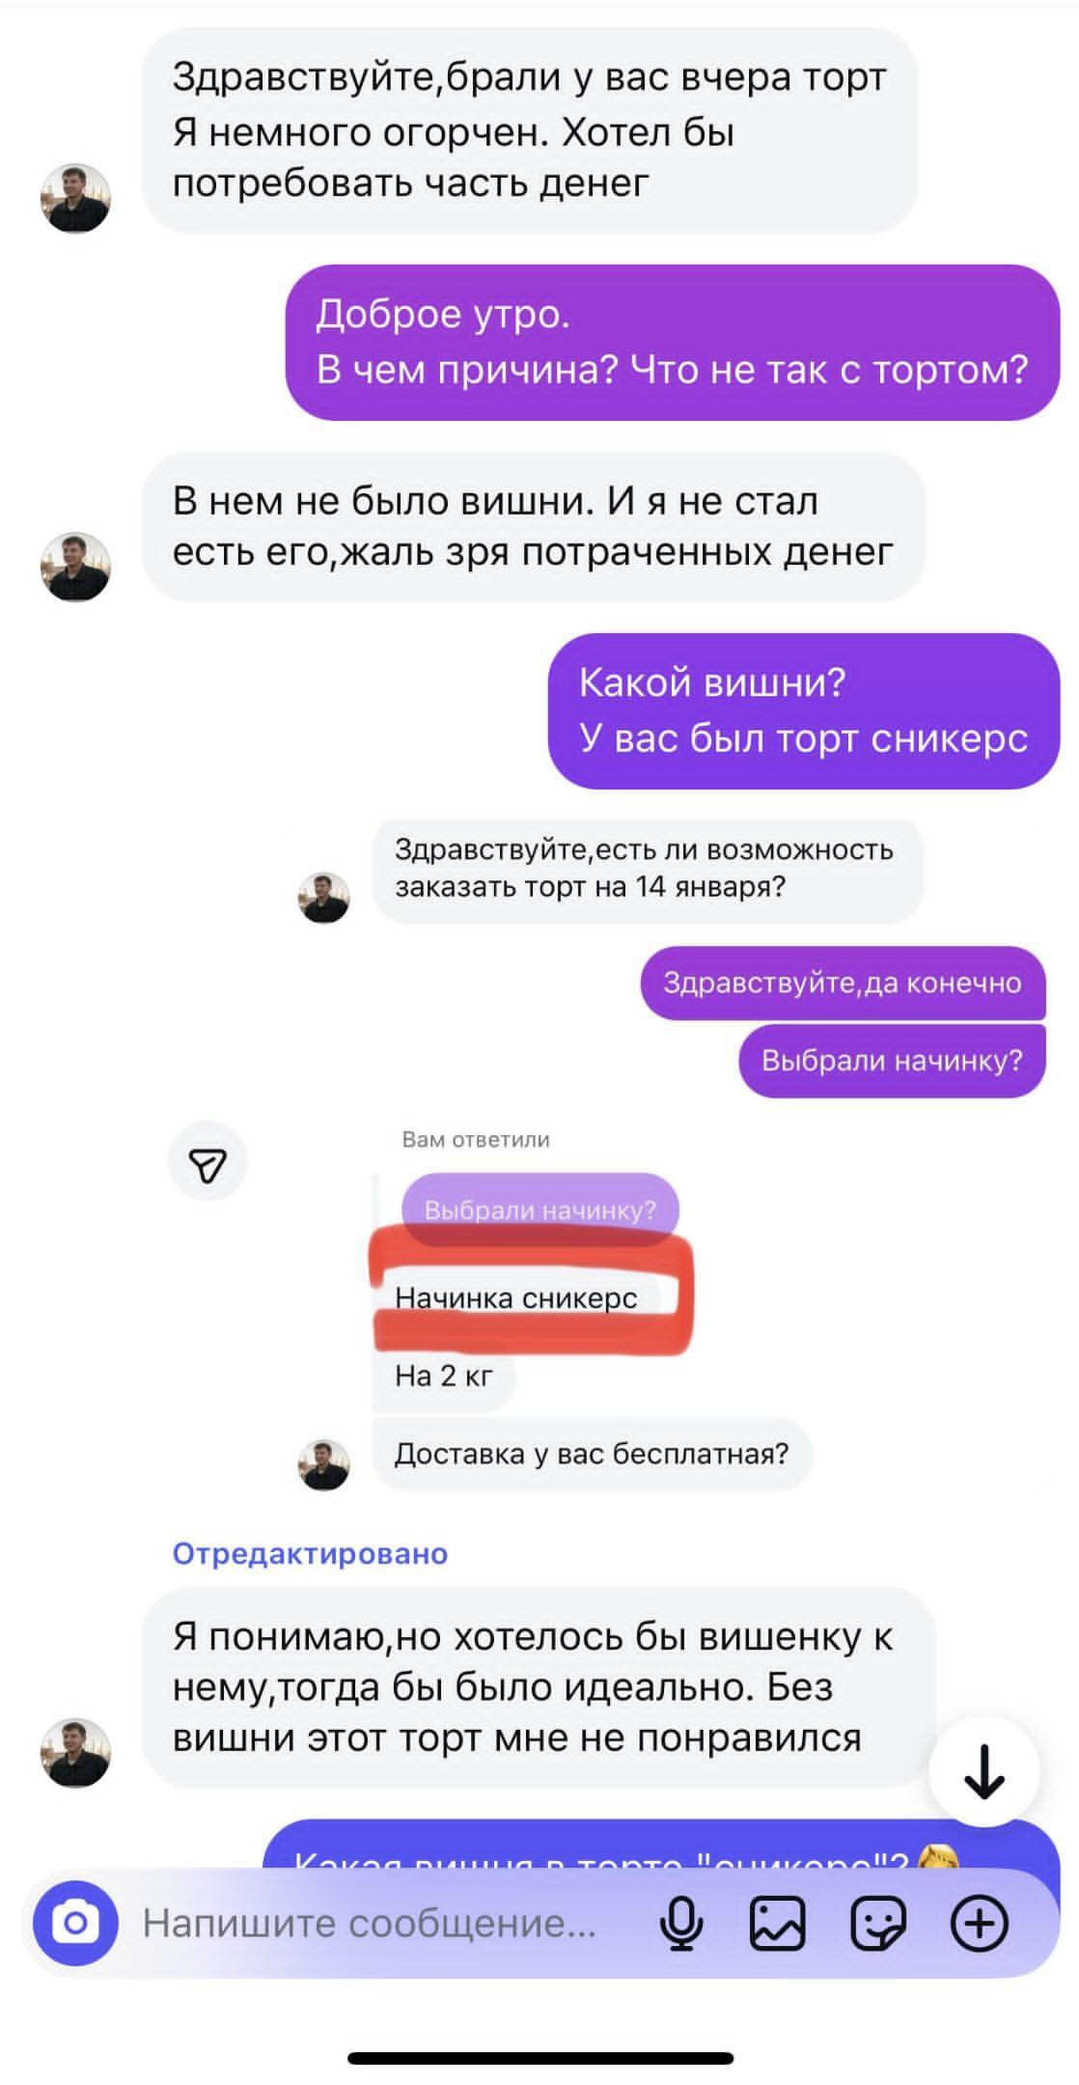Image resolution: width=1079 pixels, height=2085 pixels.
Task: Tap the share arrow beside screenshot
Action: coord(207,1161)
